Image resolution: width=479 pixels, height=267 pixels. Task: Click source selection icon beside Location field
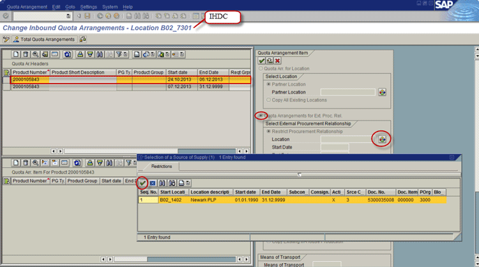(x=382, y=139)
